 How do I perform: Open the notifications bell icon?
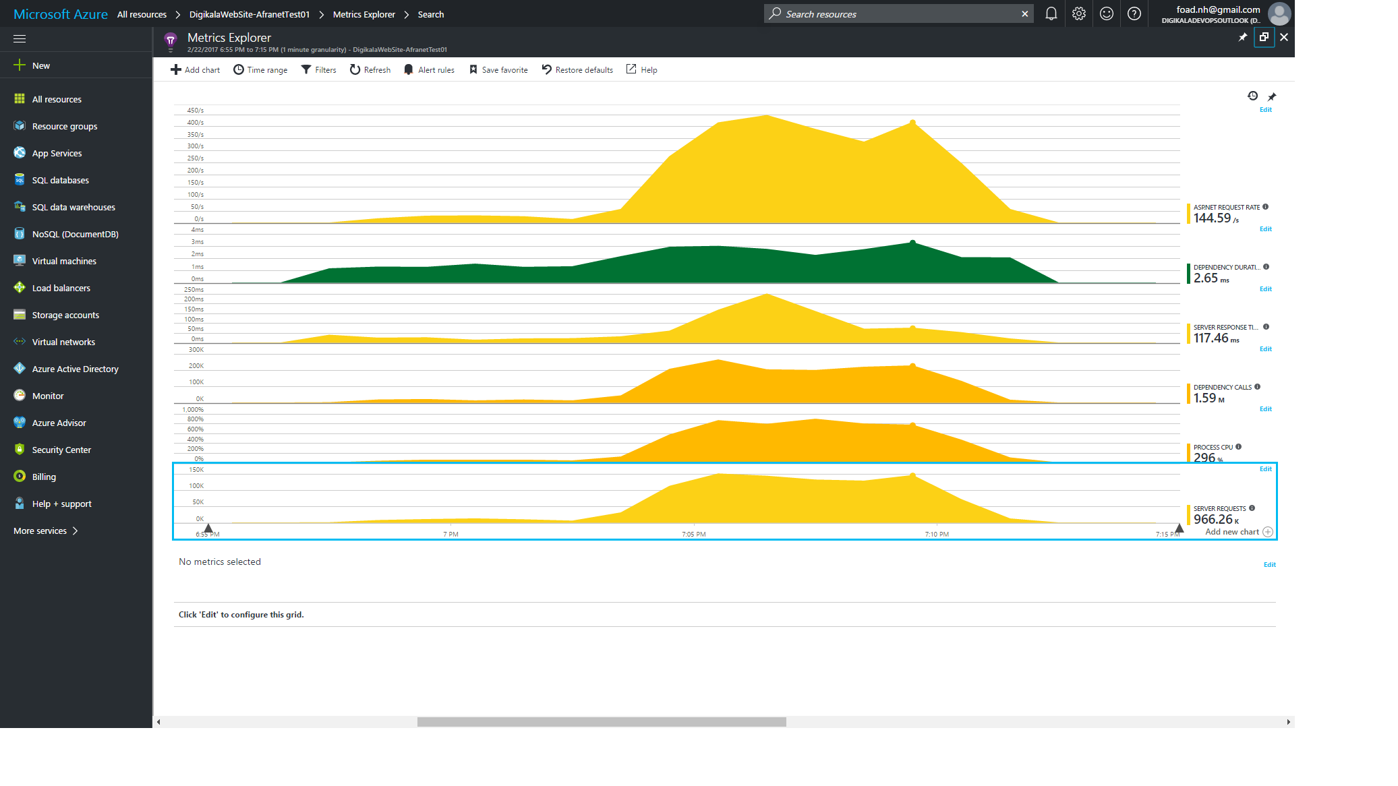tap(1051, 13)
